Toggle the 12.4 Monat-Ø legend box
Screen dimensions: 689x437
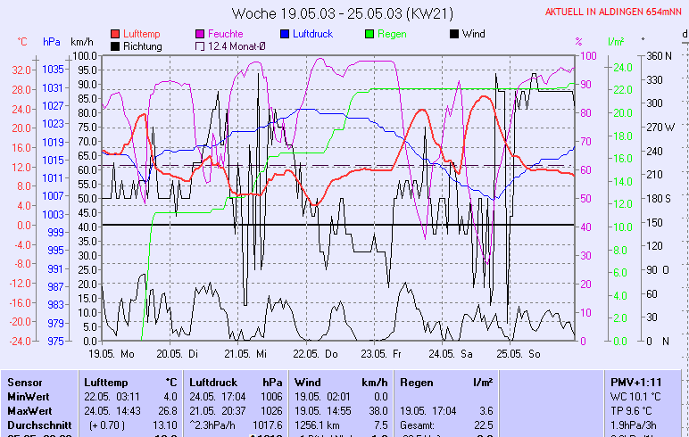coord(200,46)
